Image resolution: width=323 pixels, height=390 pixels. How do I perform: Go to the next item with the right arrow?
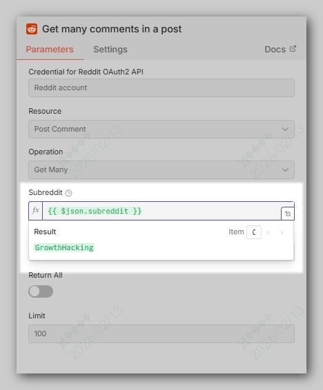pyautogui.click(x=282, y=232)
